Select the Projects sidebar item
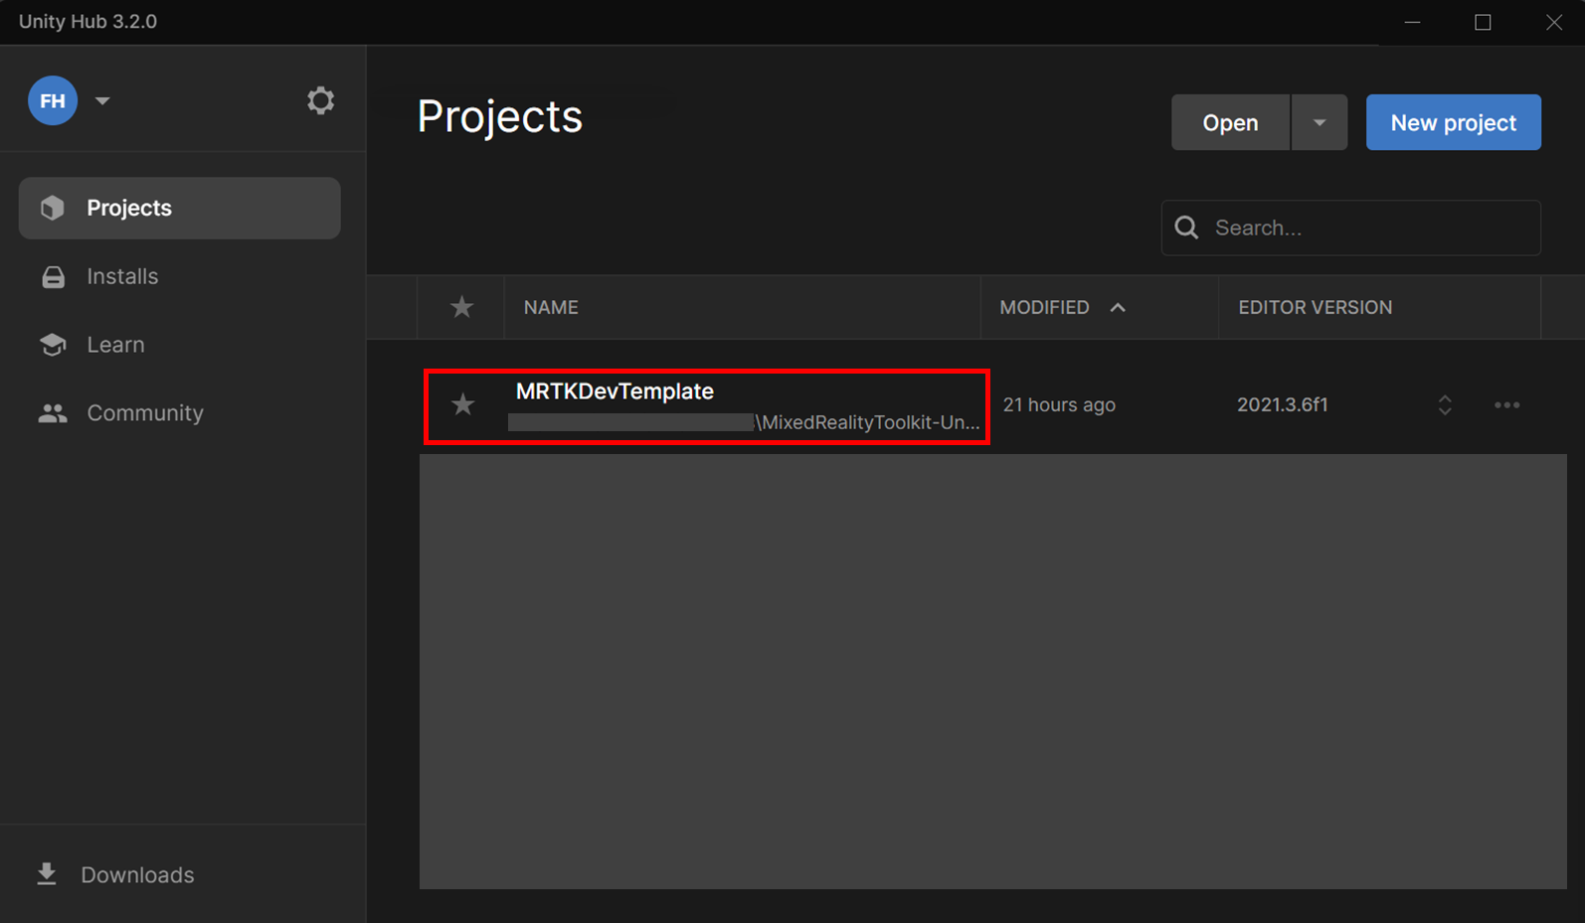The height and width of the screenshot is (923, 1585). (180, 208)
